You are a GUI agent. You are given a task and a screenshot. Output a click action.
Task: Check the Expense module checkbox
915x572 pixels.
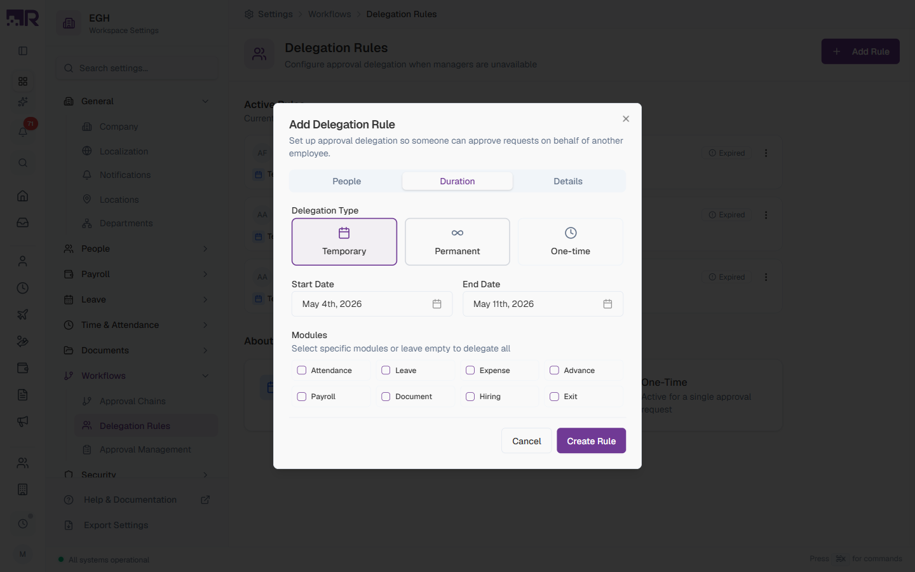click(470, 370)
